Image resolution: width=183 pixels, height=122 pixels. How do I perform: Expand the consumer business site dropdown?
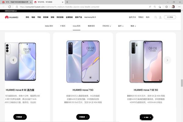click(11, 11)
